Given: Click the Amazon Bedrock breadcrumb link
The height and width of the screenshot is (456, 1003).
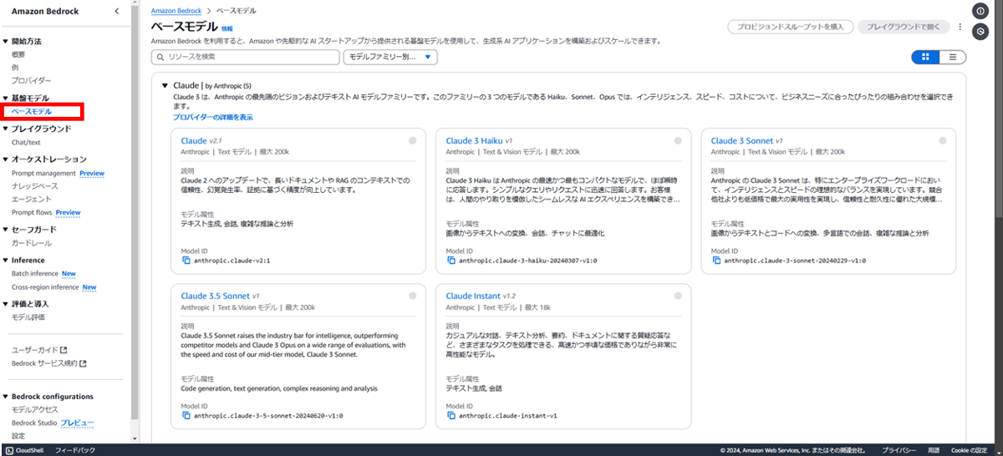Looking at the screenshot, I should (176, 11).
